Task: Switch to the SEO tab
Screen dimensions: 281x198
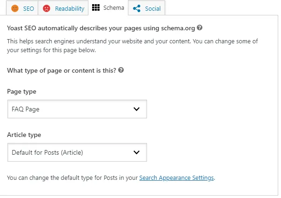Action: click(22, 8)
